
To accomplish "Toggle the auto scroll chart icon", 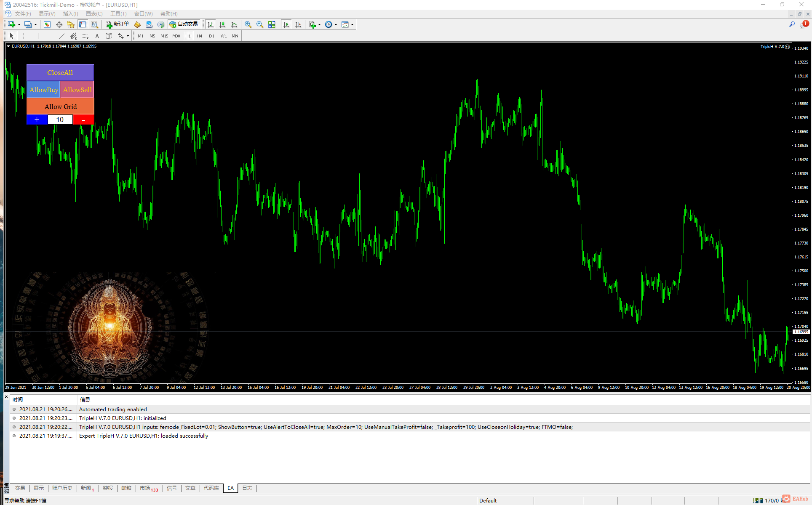I will pos(286,24).
